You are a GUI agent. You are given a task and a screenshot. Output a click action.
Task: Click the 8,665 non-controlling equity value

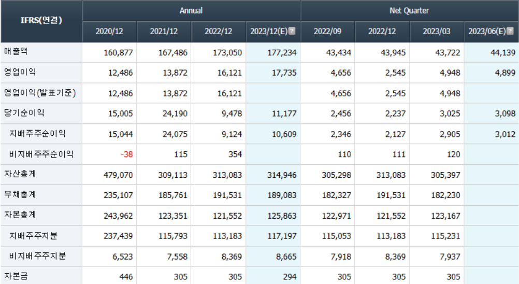286,257
